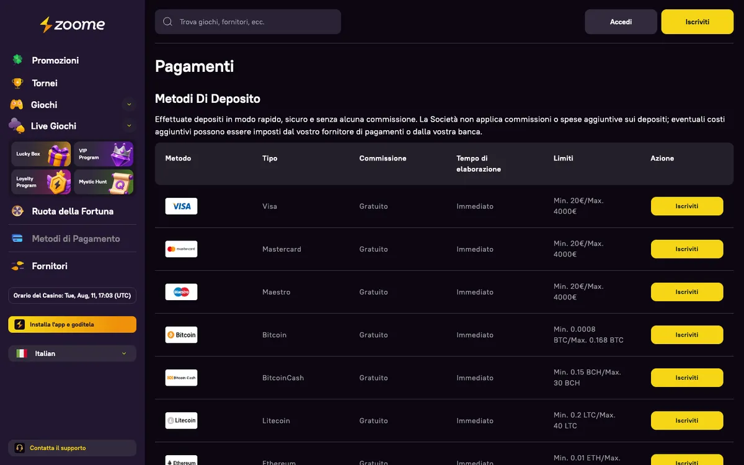Click the search magnifier icon
This screenshot has width=744, height=465.
pyautogui.click(x=167, y=22)
